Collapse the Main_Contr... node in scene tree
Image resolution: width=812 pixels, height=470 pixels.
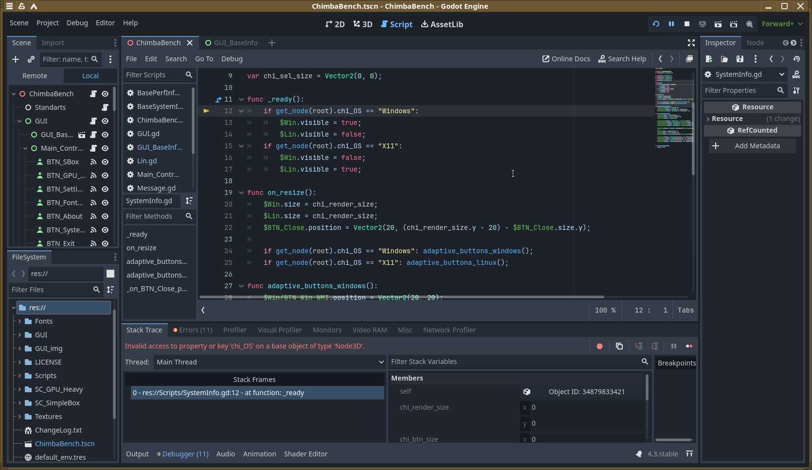[x=25, y=148]
